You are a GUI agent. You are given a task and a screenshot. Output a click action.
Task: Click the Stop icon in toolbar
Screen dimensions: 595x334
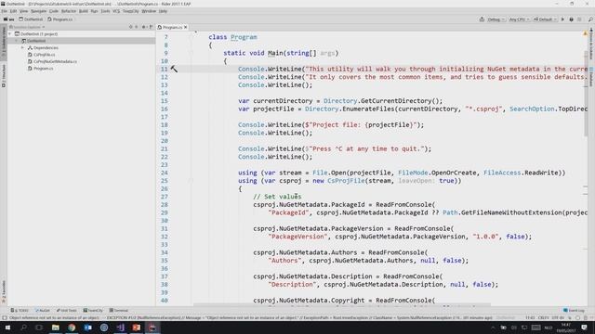579,19
